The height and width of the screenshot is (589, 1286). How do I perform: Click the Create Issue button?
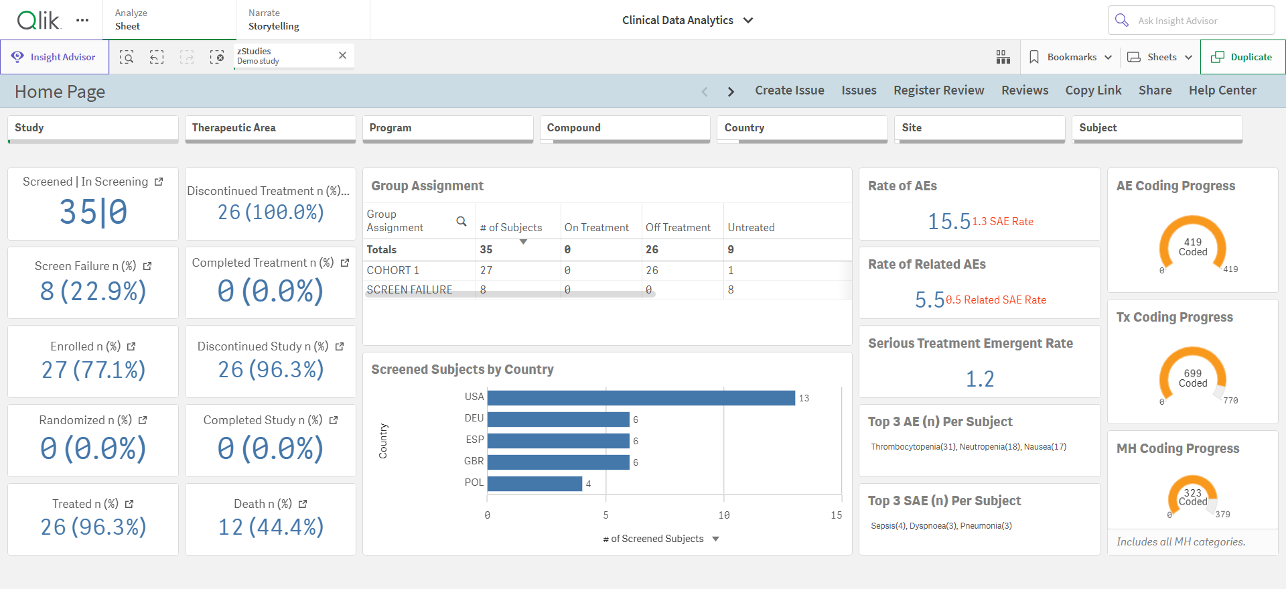coord(790,90)
